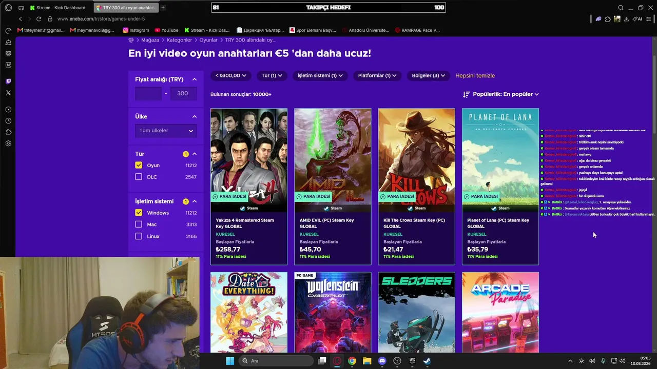
Task: Click the minimum price input field
Action: [148, 93]
